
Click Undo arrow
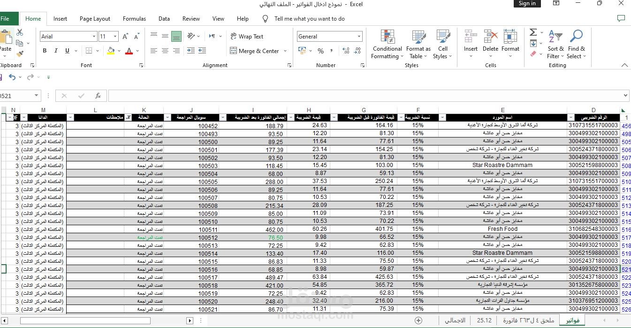(12, 77)
